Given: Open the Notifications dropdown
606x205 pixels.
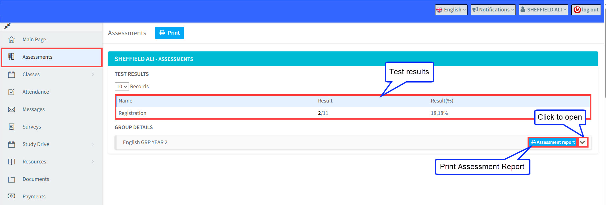Looking at the screenshot, I should click(x=493, y=10).
